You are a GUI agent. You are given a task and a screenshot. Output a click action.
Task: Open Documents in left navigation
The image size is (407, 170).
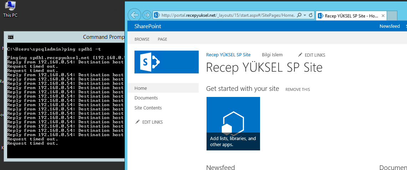146,98
